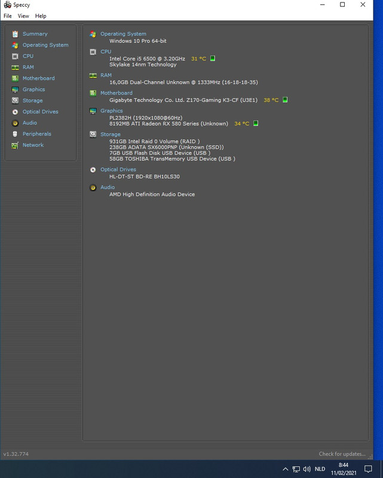Screen dimensions: 383x478
Task: Open the Summary clipboard icon in the sidebar
Action: [15, 34]
